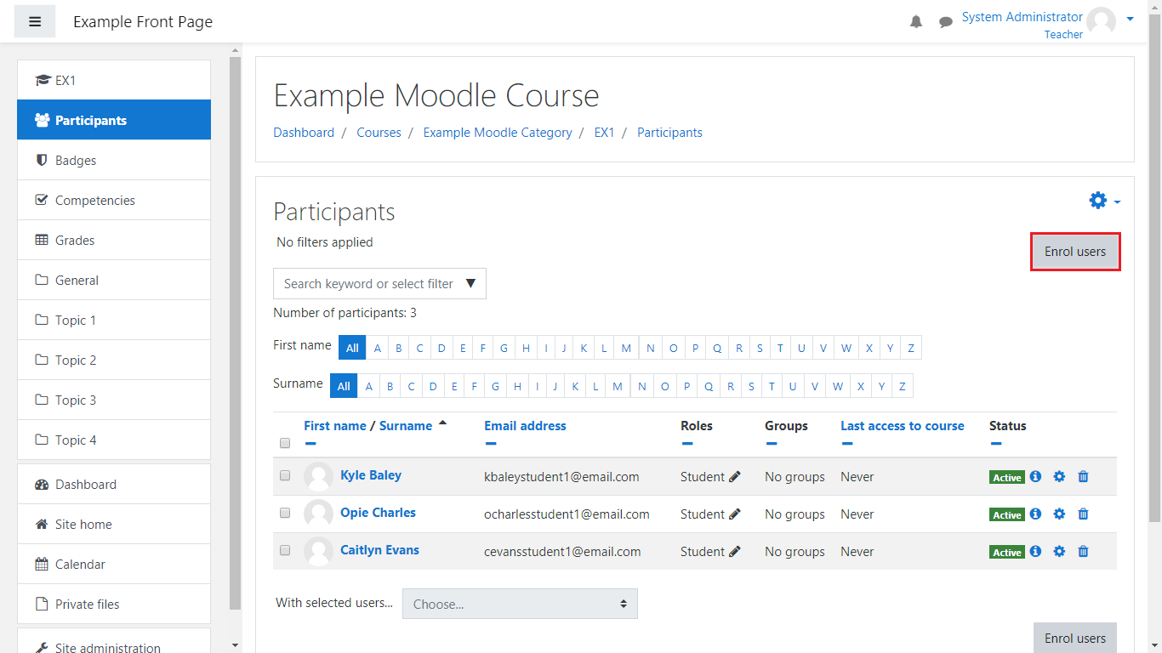
Task: Open enrolment settings gear for Opie Charles
Action: 1059,514
